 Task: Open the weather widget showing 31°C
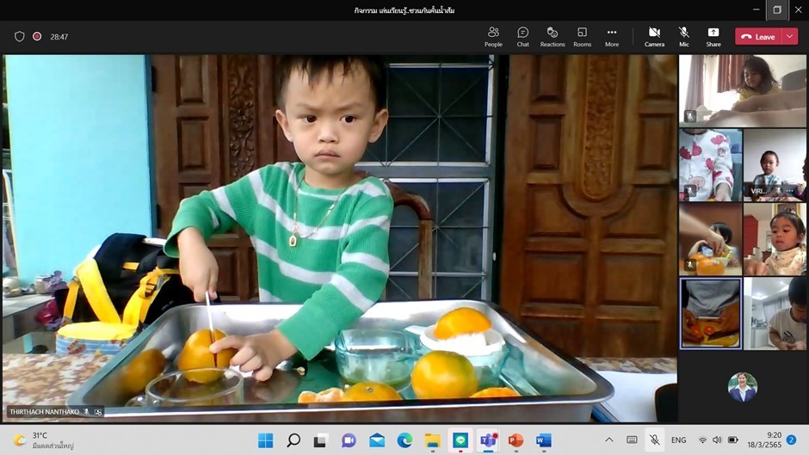point(43,440)
